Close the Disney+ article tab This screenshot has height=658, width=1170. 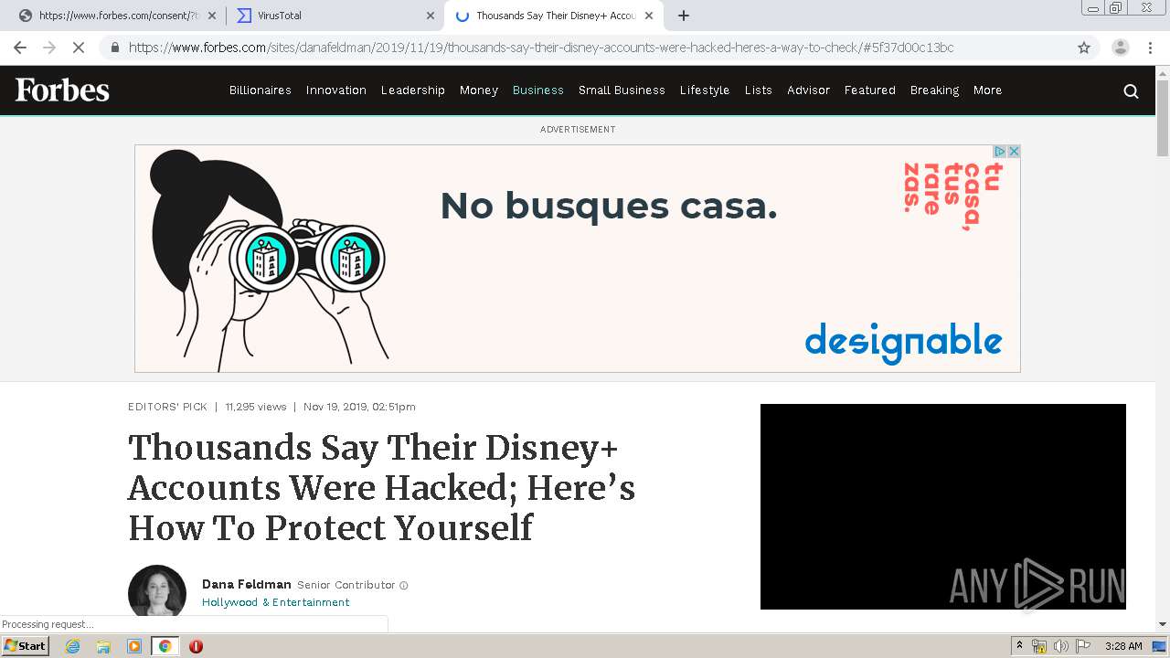point(649,16)
